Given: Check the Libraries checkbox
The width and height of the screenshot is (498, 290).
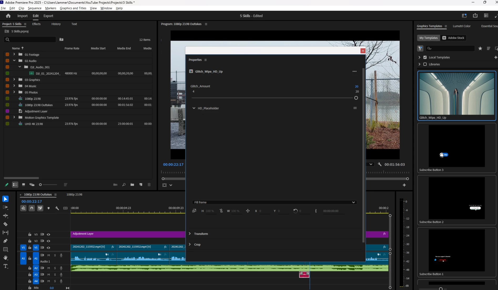Looking at the screenshot, I should [425, 64].
